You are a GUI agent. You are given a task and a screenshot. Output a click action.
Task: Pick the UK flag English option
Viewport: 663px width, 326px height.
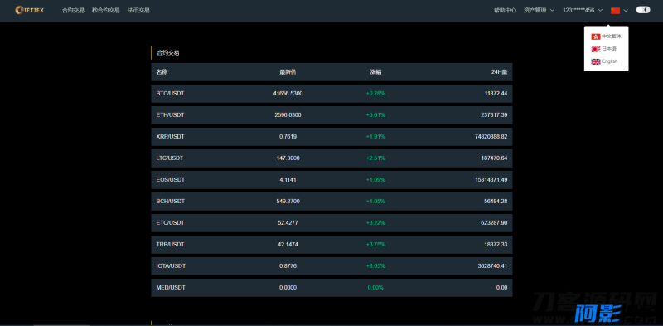click(596, 62)
